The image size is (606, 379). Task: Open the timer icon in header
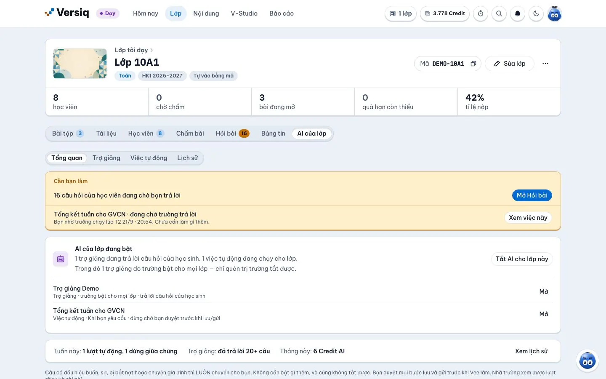click(x=481, y=13)
